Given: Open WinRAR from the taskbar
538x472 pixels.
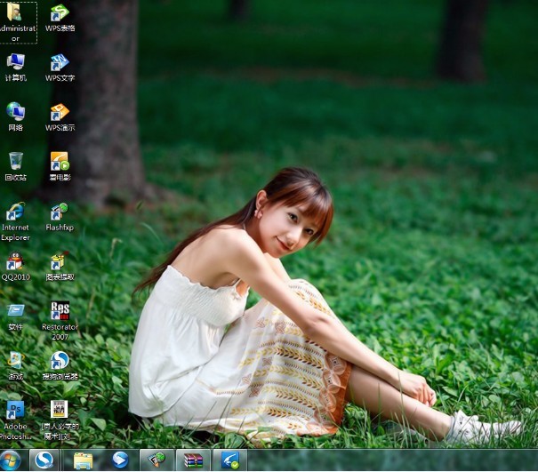Looking at the screenshot, I should point(193,460).
